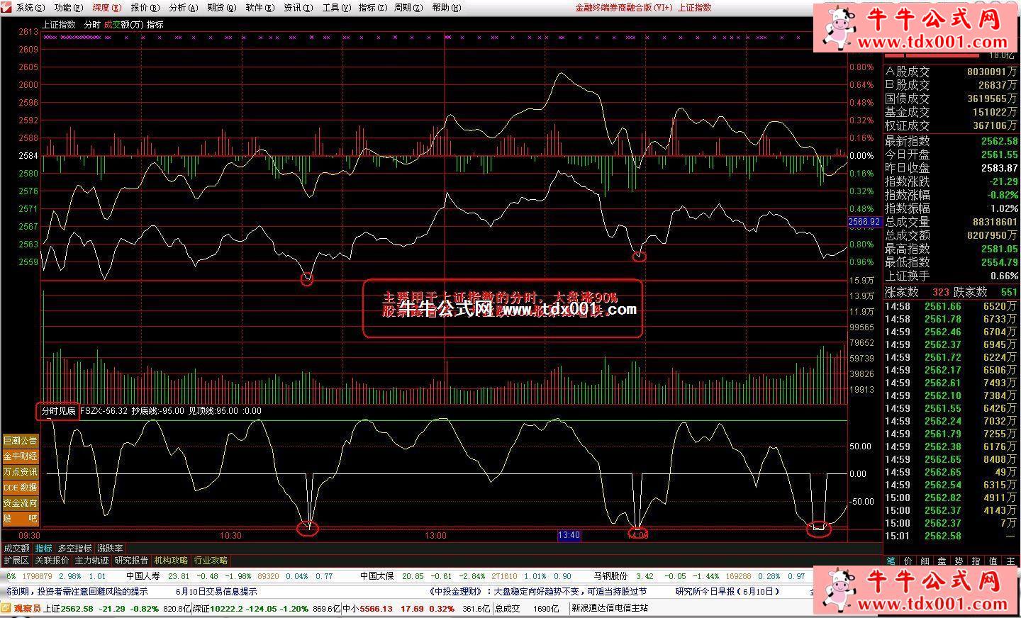Click the 巨潮公告 sidebar button

click(20, 441)
